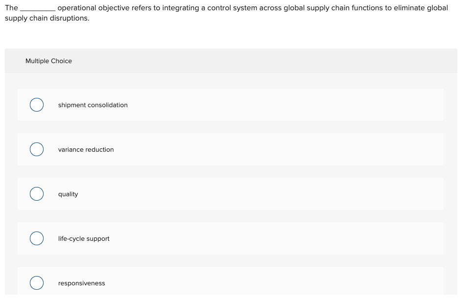Select the 'variance reduction' radio button
The image size is (468, 301).
click(36, 149)
